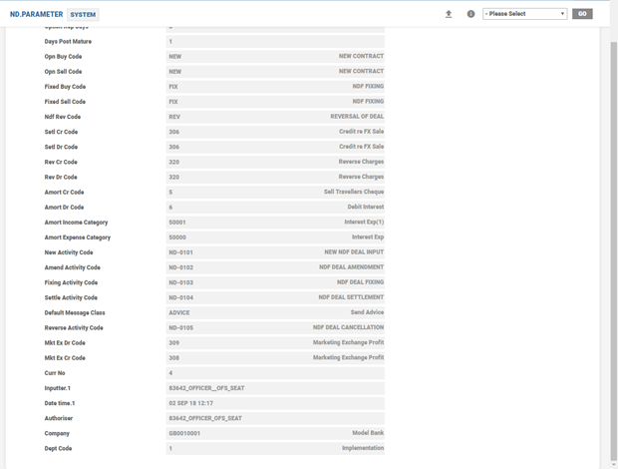Select the Ndf Rev Code REV field
This screenshot has height=469, width=618.
(x=275, y=117)
